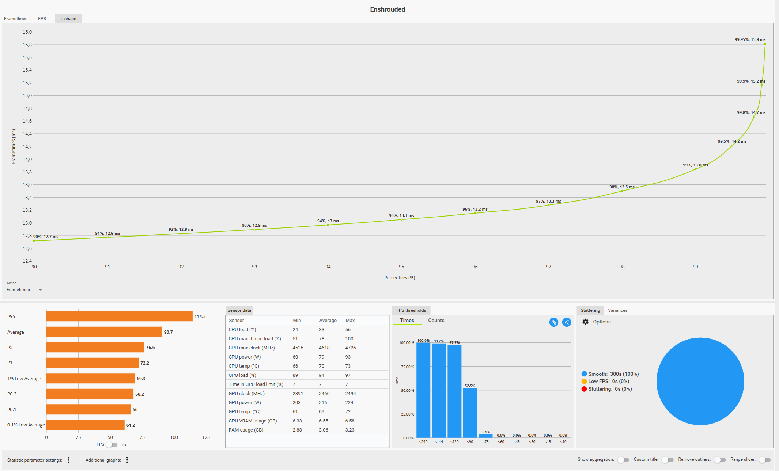Click the blue Smooth pie chart

(700, 381)
